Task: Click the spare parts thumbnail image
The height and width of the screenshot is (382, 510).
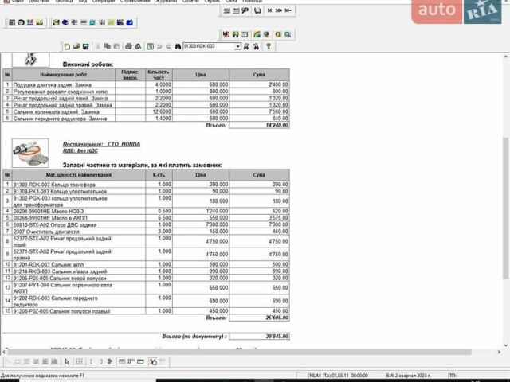Action: [x=29, y=150]
